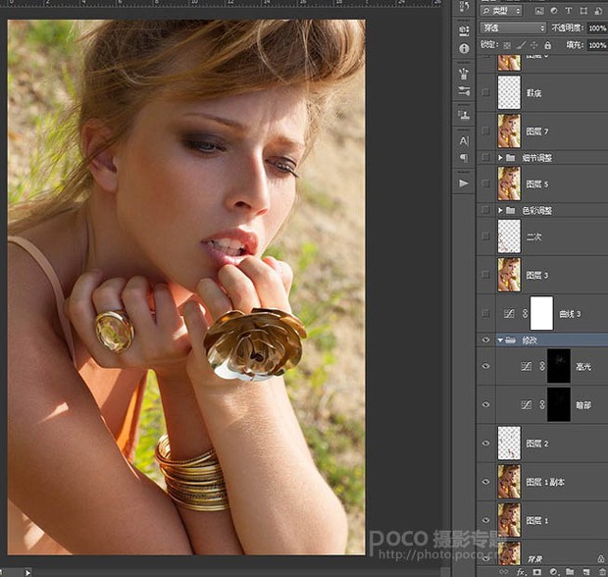
Task: Click the 高光 layer mask thumbnail
Action: [558, 365]
